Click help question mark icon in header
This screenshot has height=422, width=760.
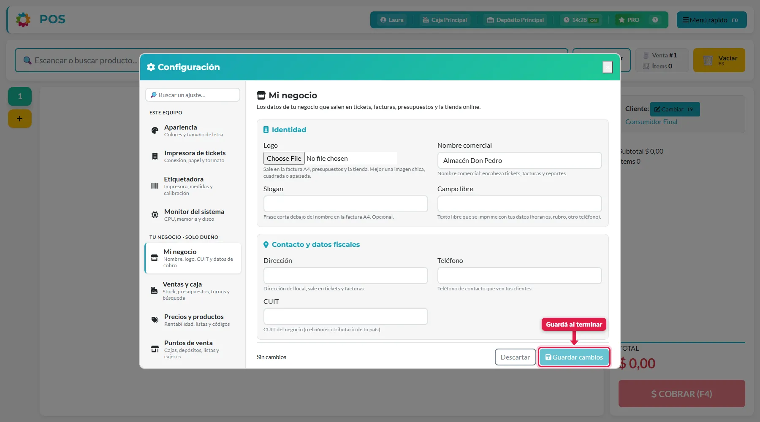tap(655, 20)
